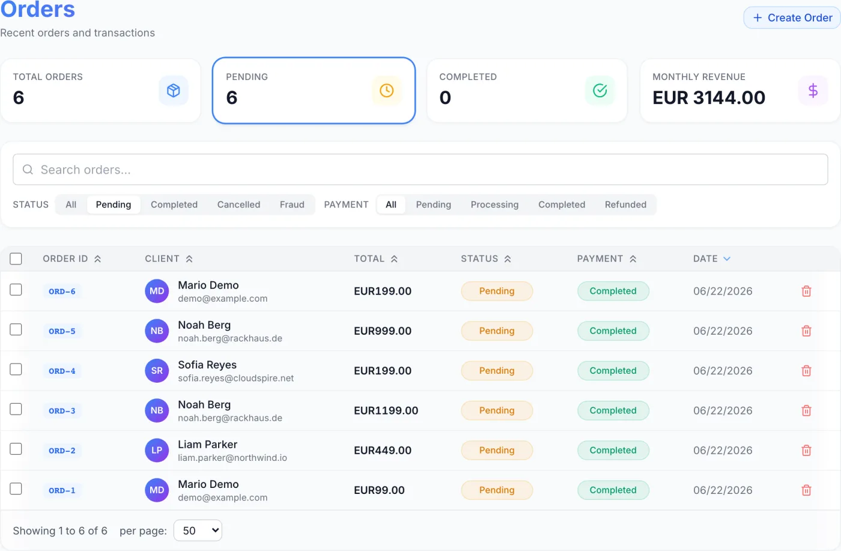The image size is (841, 551).
Task: Click the NB avatar for ORD-5
Action: 157,331
